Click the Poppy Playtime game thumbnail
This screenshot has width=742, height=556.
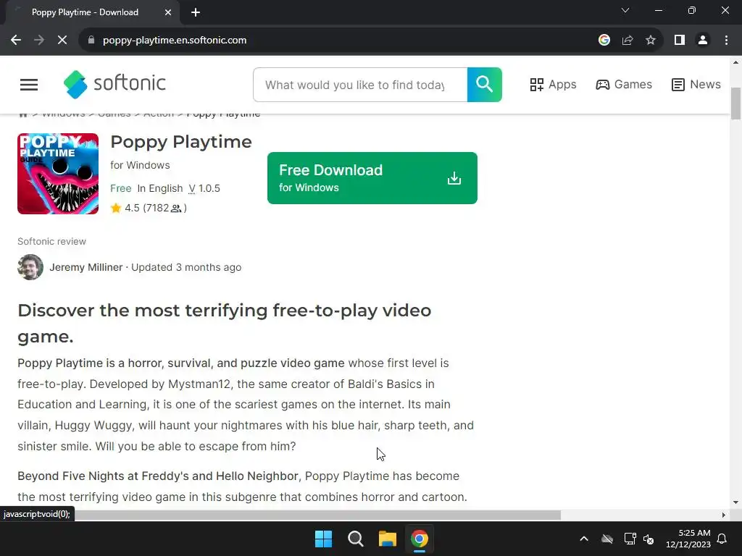pos(58,174)
